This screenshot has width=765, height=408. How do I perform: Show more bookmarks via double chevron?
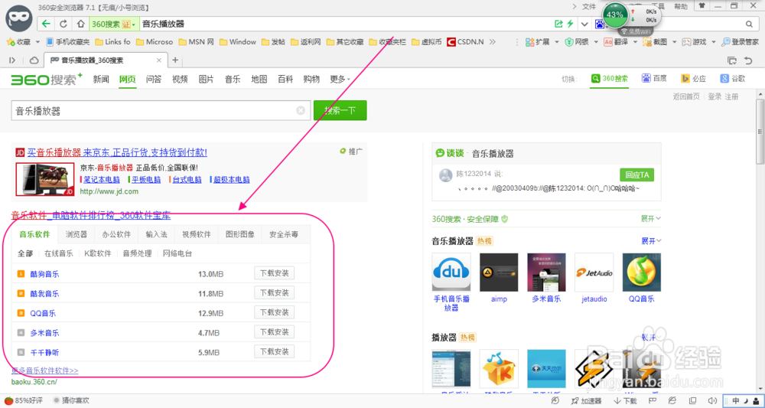[493, 42]
